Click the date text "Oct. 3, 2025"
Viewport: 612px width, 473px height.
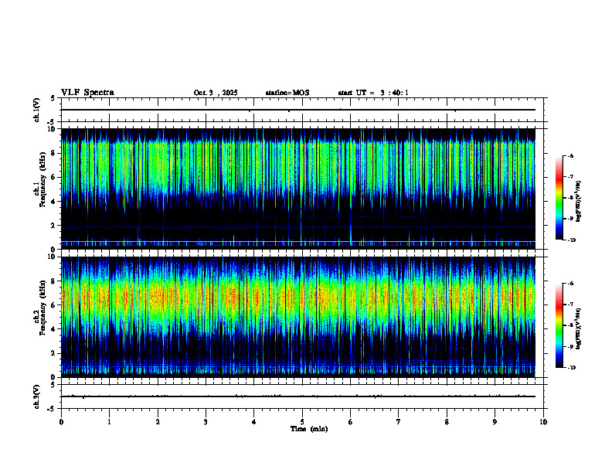(216, 93)
